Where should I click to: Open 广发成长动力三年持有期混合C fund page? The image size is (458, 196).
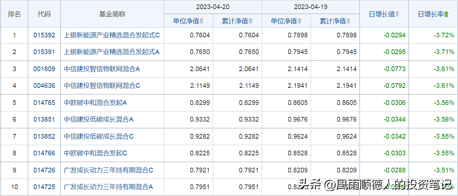109,170
